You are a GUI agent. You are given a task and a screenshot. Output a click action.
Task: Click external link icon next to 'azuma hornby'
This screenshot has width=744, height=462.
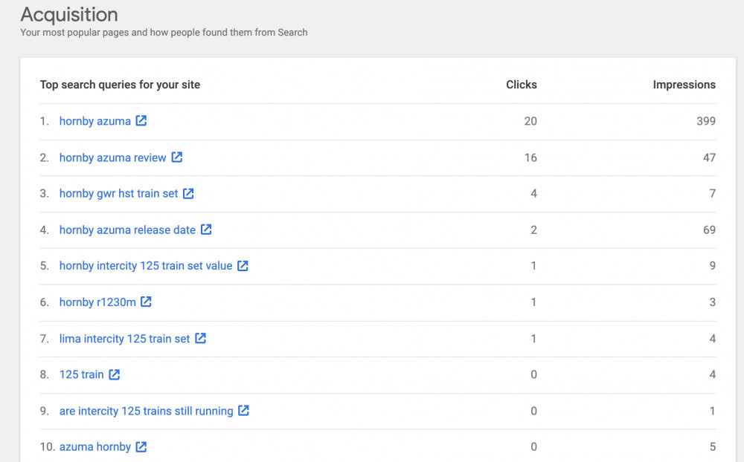pyautogui.click(x=141, y=447)
